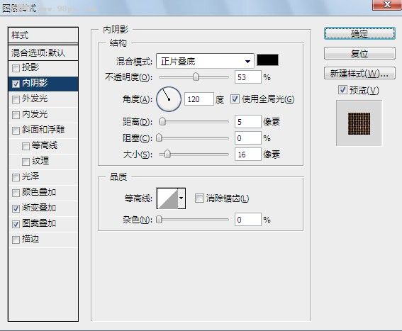Click the 角度 angle input field
402x331 pixels.
[x=199, y=99]
